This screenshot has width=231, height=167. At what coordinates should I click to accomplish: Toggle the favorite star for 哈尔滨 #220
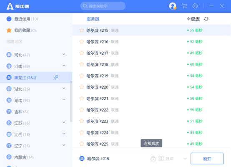coord(81,87)
